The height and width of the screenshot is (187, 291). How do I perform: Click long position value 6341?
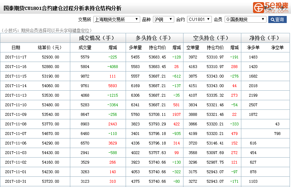(x=135, y=105)
